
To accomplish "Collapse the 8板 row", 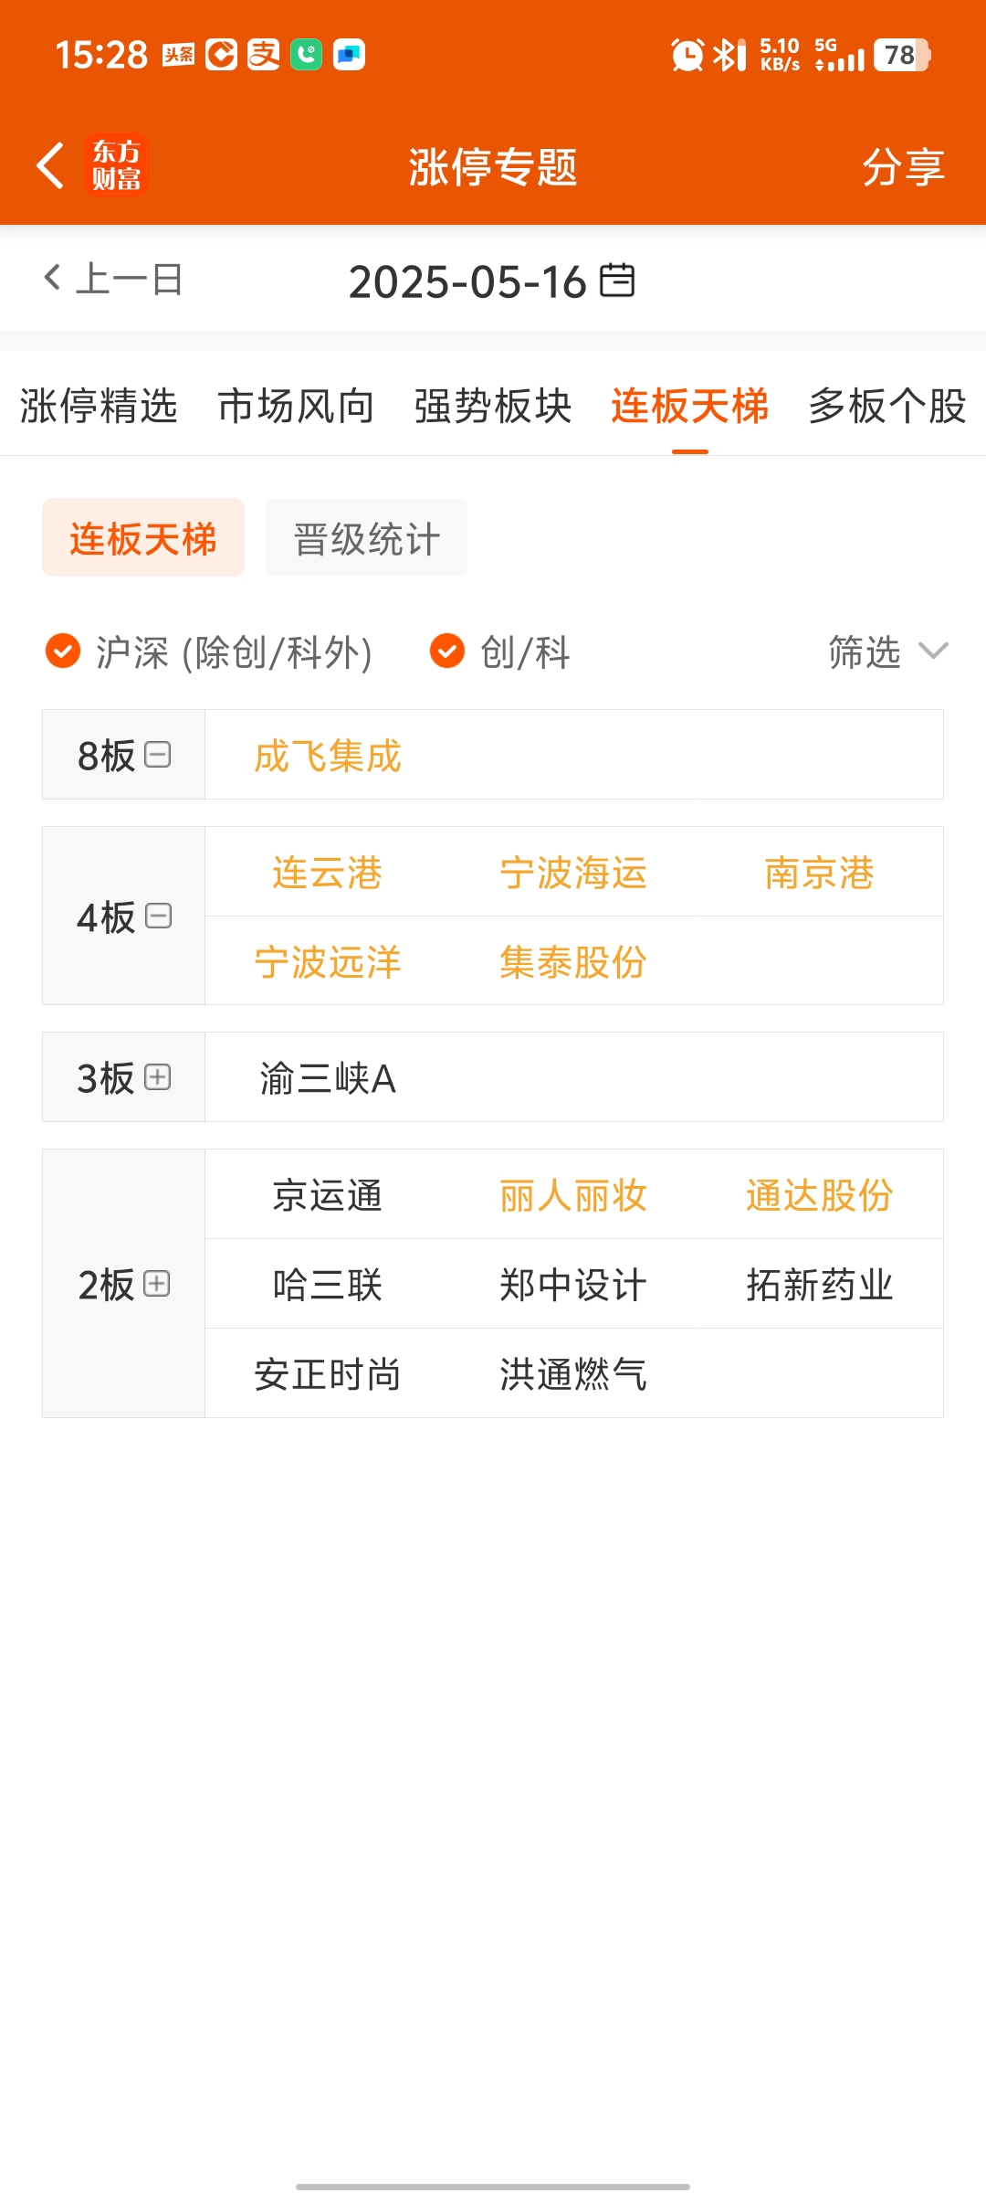I will 158,755.
